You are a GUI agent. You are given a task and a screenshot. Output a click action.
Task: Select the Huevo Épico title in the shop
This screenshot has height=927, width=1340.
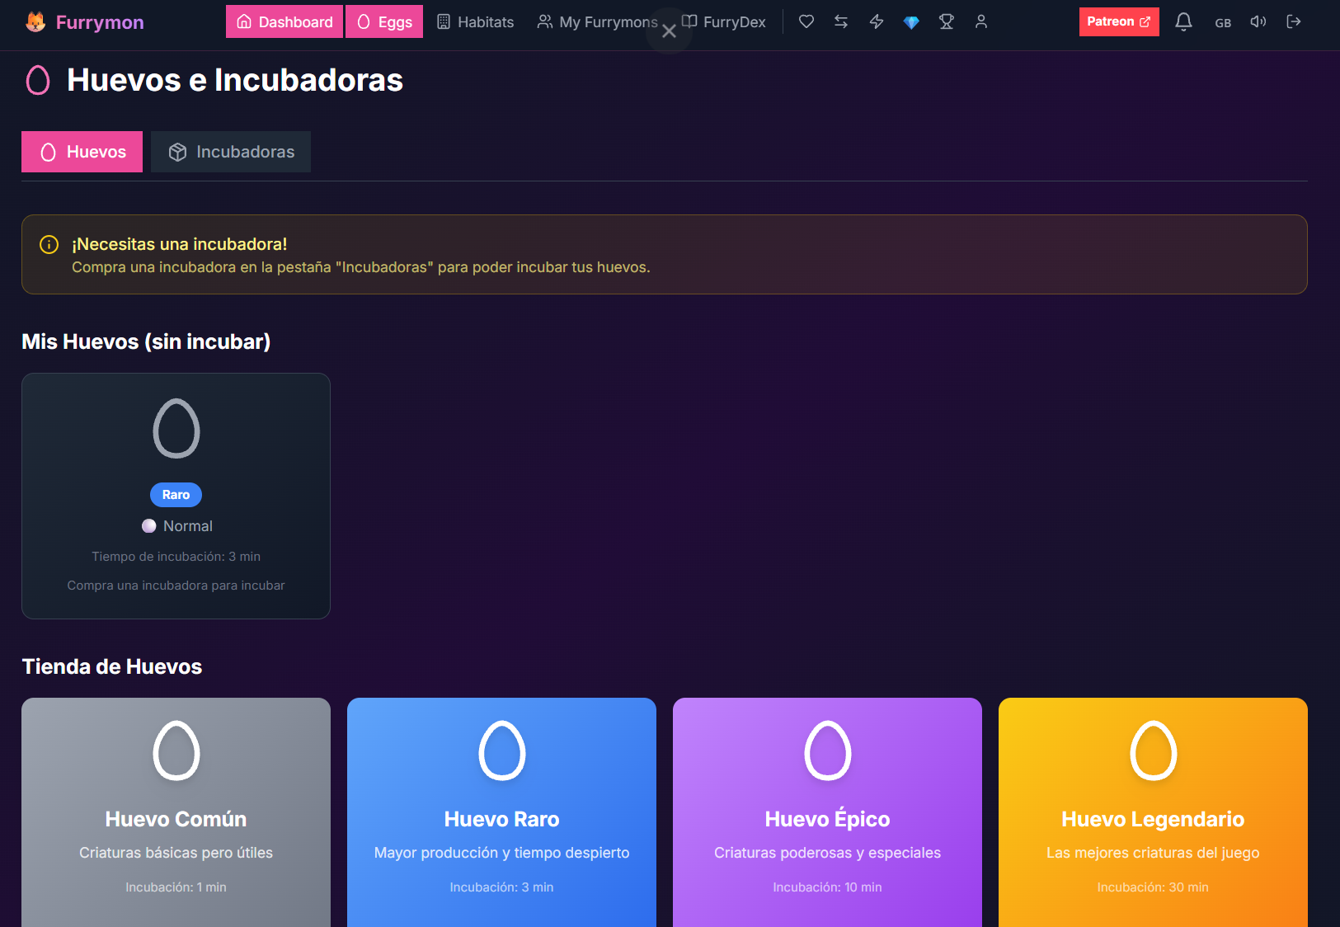pyautogui.click(x=828, y=819)
